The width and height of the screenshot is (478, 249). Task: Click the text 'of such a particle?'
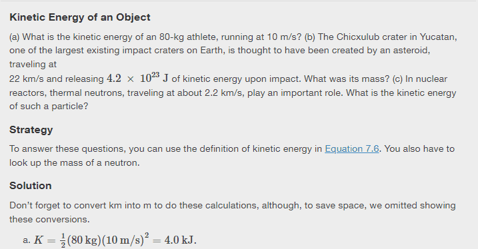49,107
